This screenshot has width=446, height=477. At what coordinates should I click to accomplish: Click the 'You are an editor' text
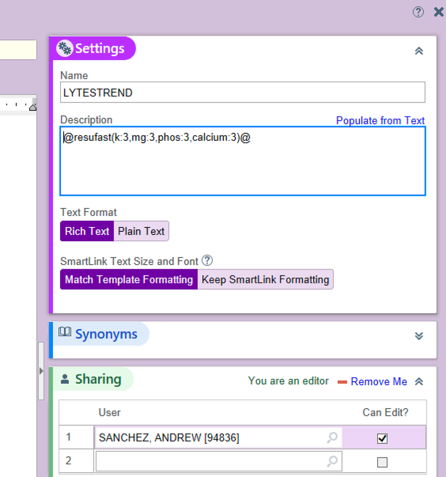pyautogui.click(x=288, y=381)
